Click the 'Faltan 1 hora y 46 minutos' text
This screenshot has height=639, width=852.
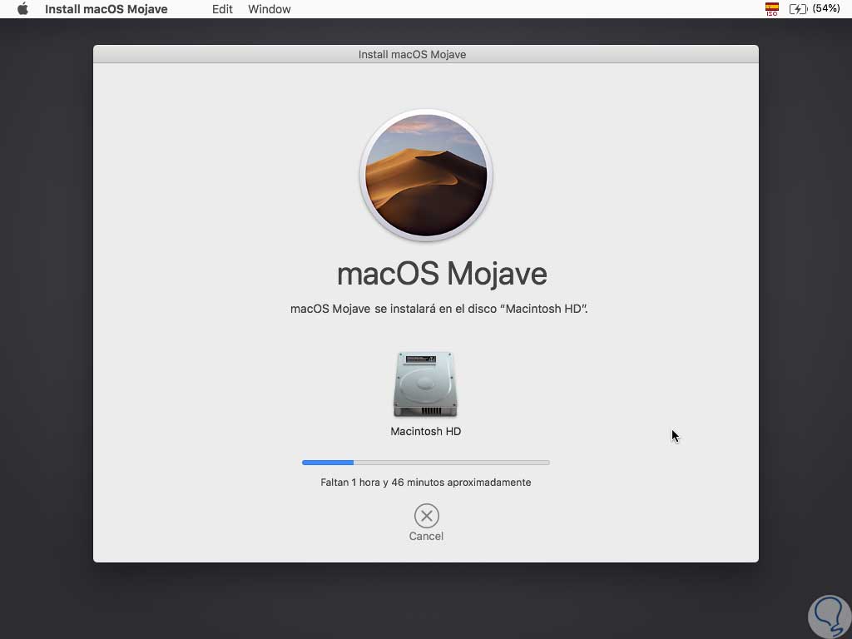click(x=425, y=483)
